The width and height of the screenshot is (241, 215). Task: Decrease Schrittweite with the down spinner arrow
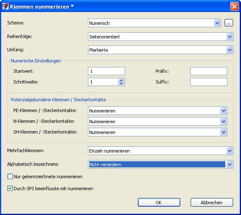click(121, 84)
